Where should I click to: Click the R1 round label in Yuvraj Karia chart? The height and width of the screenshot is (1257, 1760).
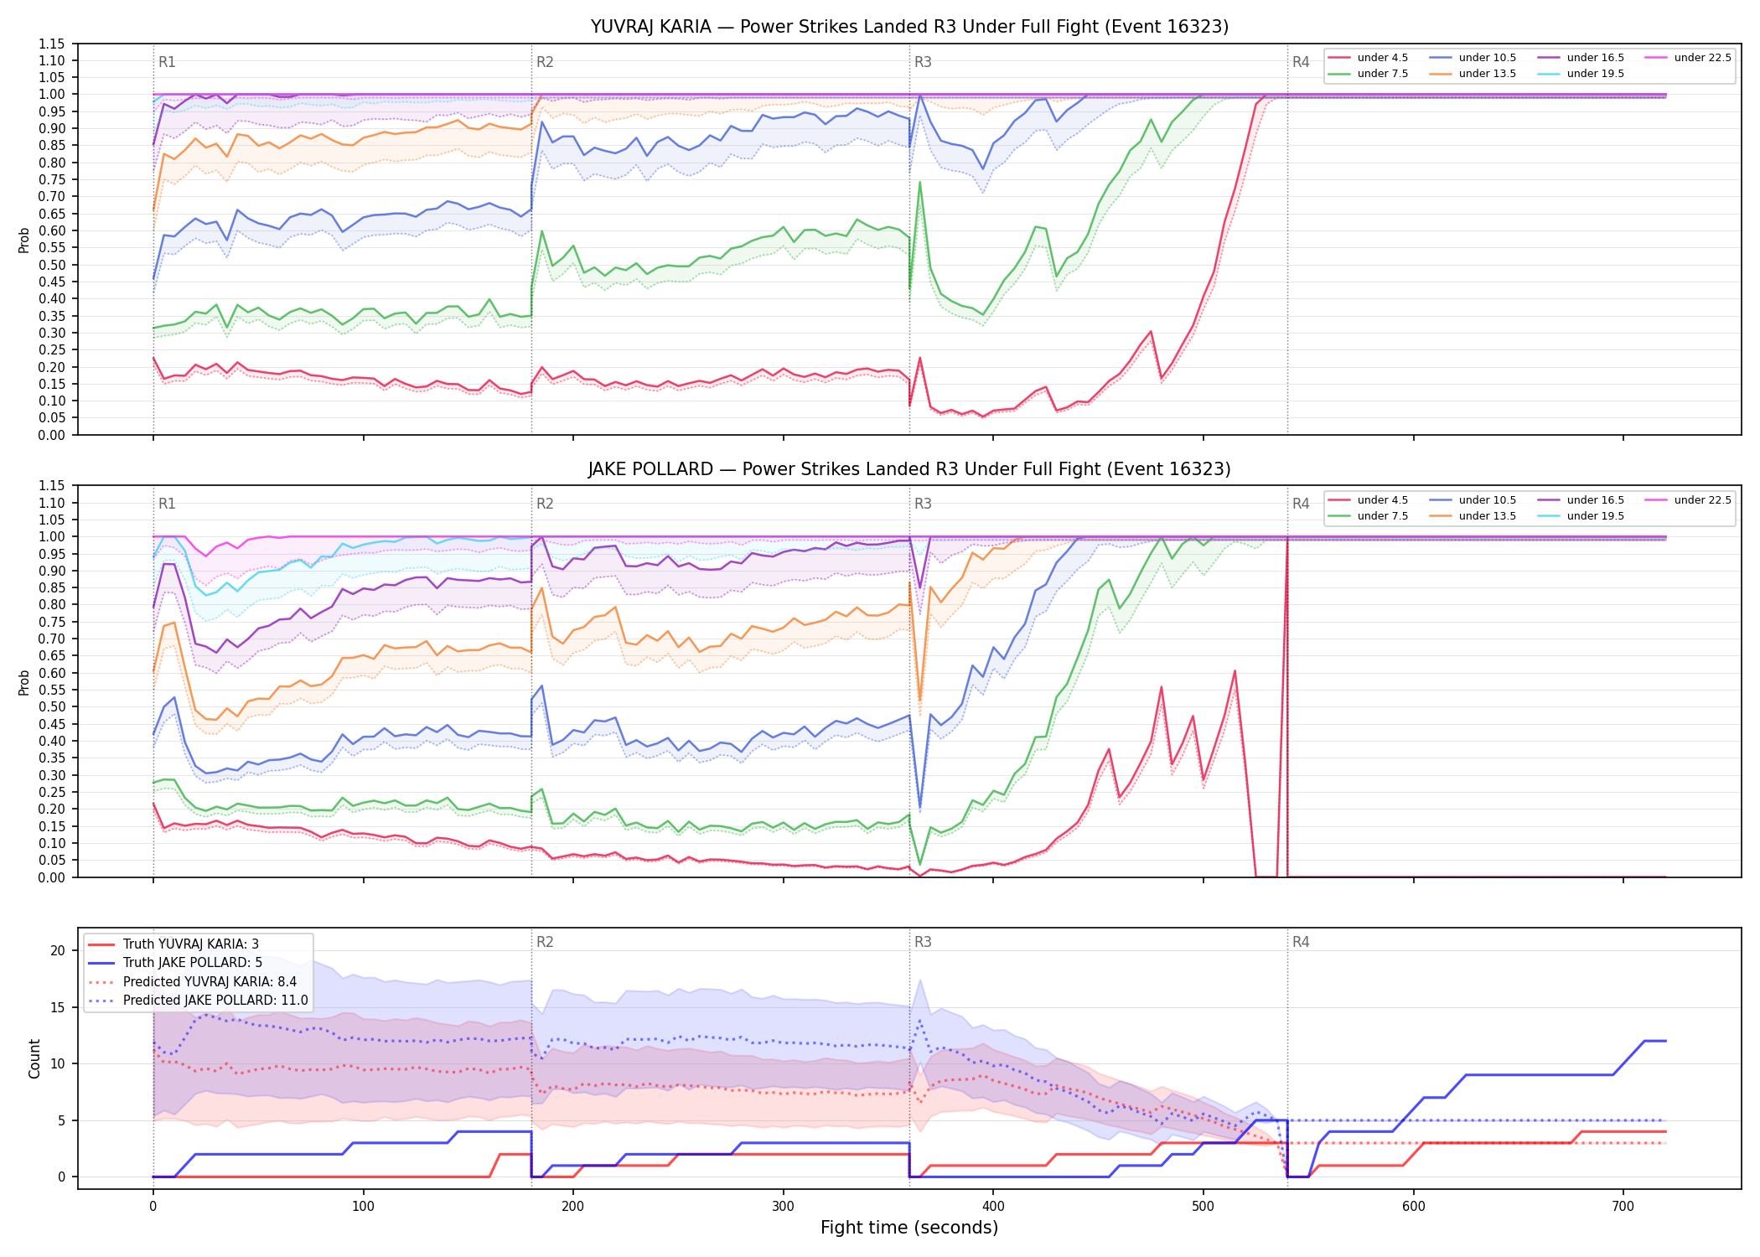(x=167, y=62)
